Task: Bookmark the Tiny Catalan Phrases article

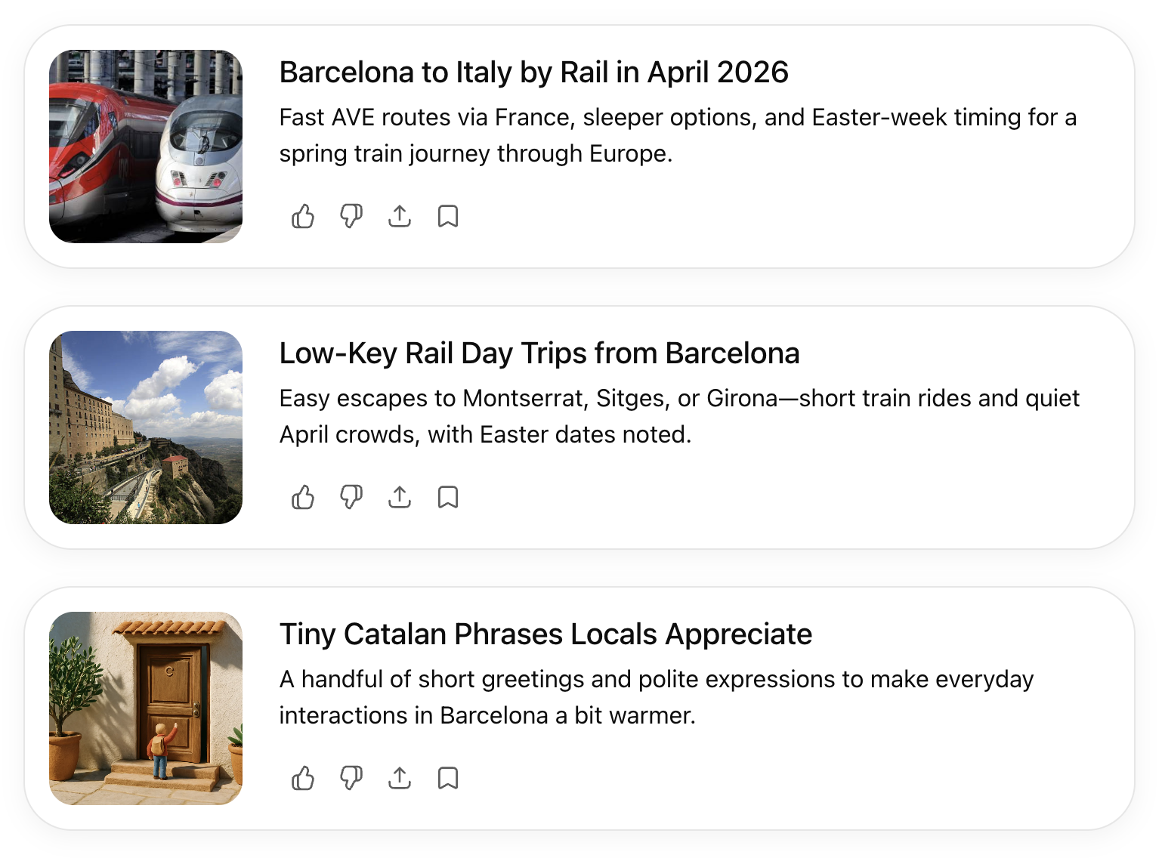Action: tap(448, 778)
